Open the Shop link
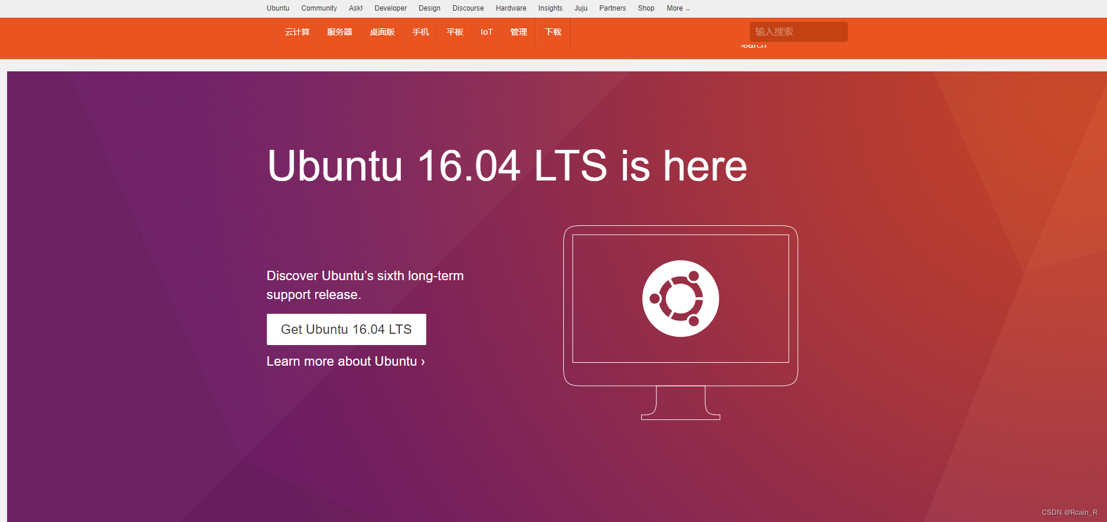The width and height of the screenshot is (1107, 522). [x=646, y=8]
